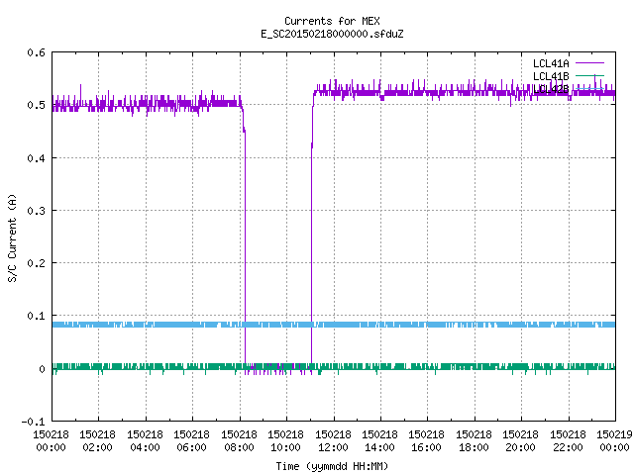Click the green LCL41B legend line sample
634x475 pixels.
point(589,76)
